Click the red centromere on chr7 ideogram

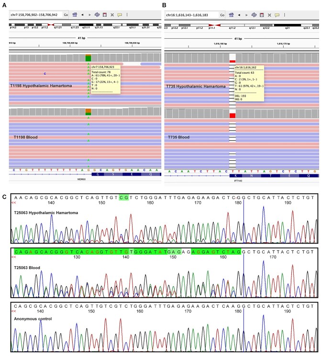pyautogui.click(x=51, y=25)
